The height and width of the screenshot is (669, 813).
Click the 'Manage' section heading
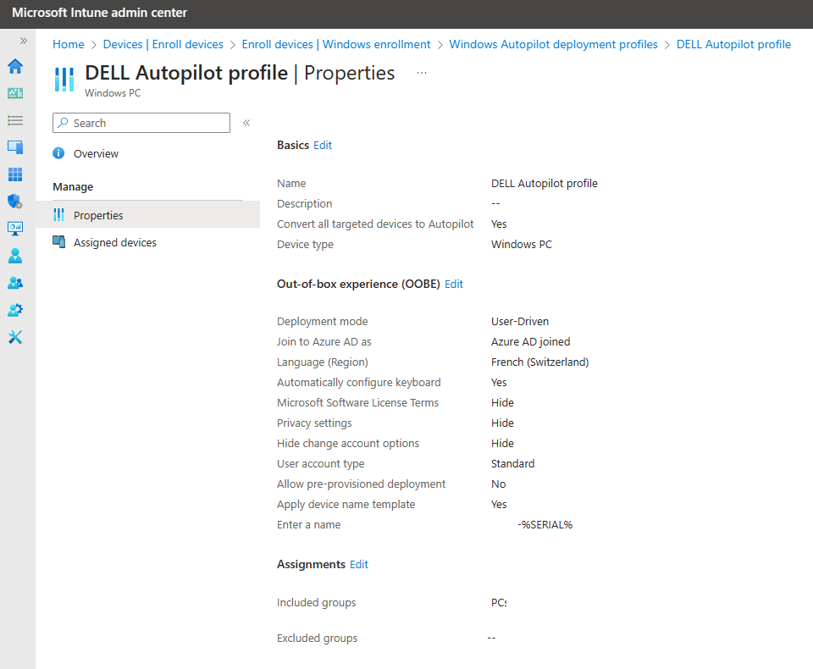click(73, 186)
